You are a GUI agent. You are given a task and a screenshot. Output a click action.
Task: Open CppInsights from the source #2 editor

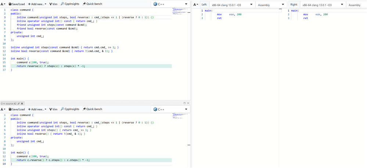pyautogui.click(x=70, y=109)
